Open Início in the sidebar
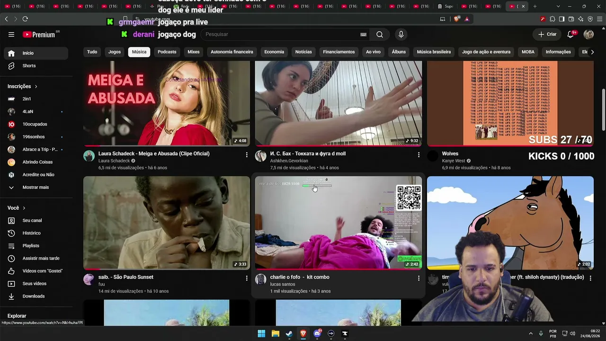The height and width of the screenshot is (341, 606). (x=36, y=53)
